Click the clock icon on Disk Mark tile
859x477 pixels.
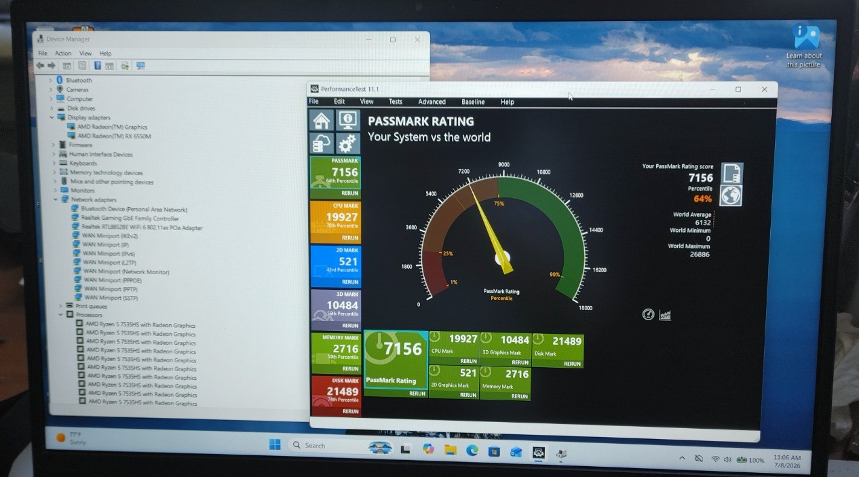pyautogui.click(x=538, y=339)
